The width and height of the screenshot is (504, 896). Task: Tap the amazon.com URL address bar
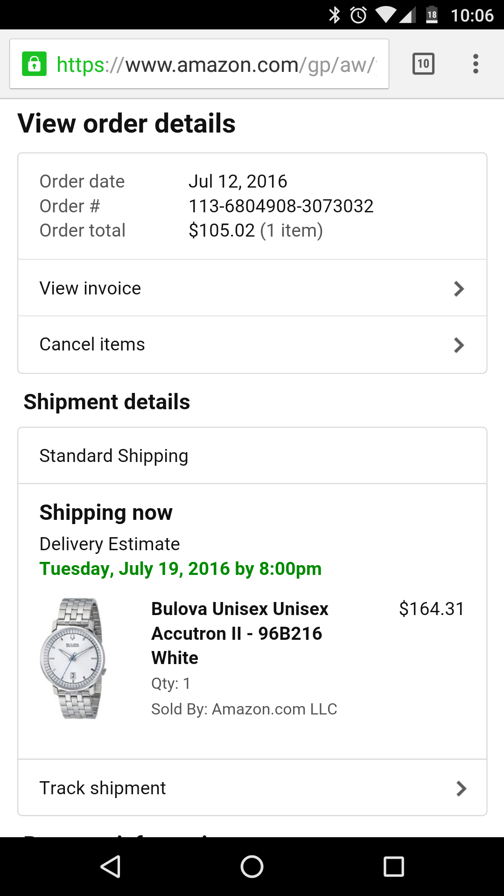pos(215,64)
